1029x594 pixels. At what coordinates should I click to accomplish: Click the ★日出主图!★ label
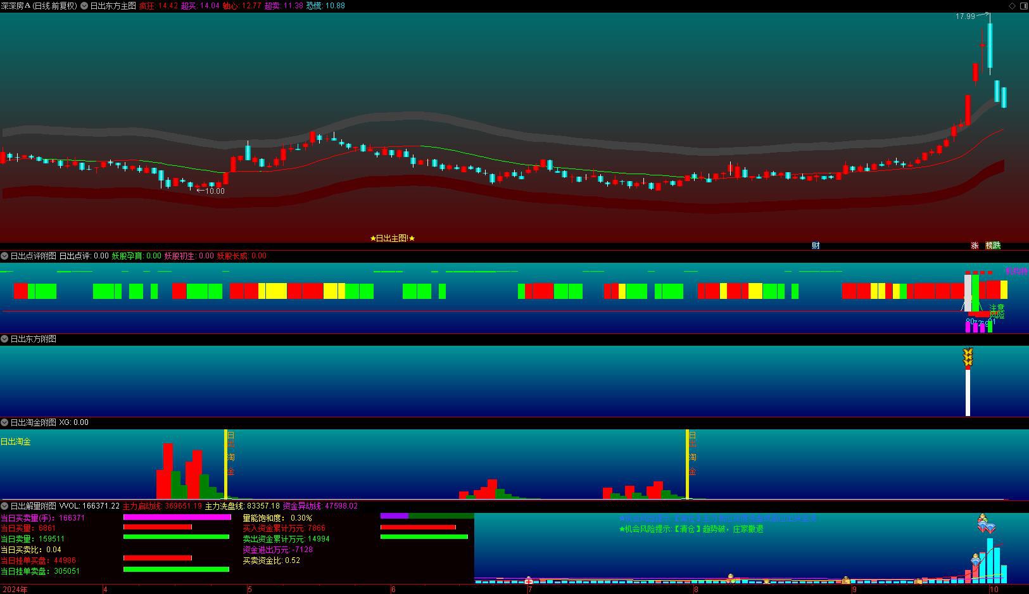pyautogui.click(x=393, y=239)
